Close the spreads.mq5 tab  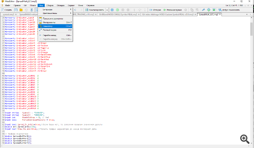16,15
